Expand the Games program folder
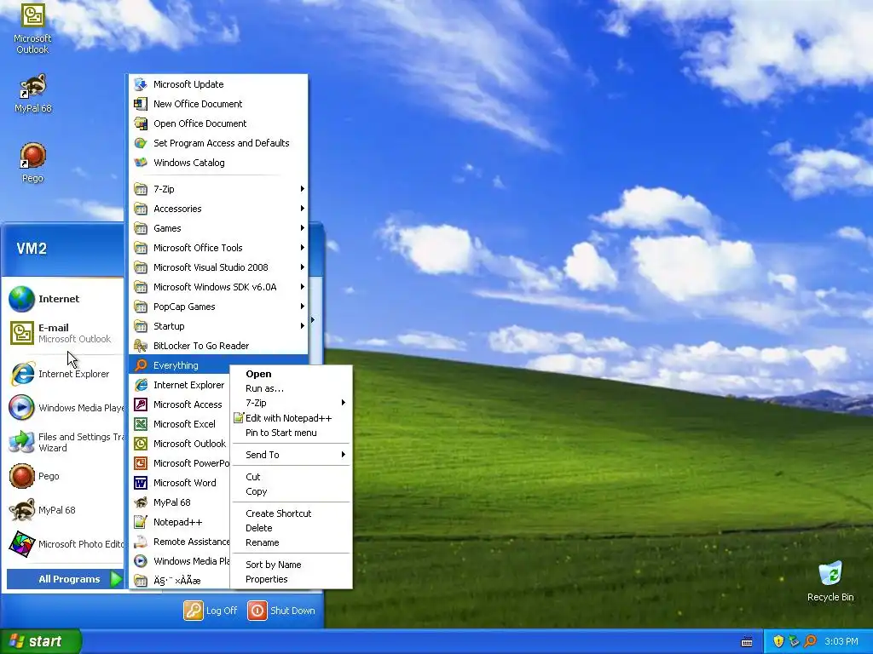This screenshot has width=873, height=654. pyautogui.click(x=218, y=228)
